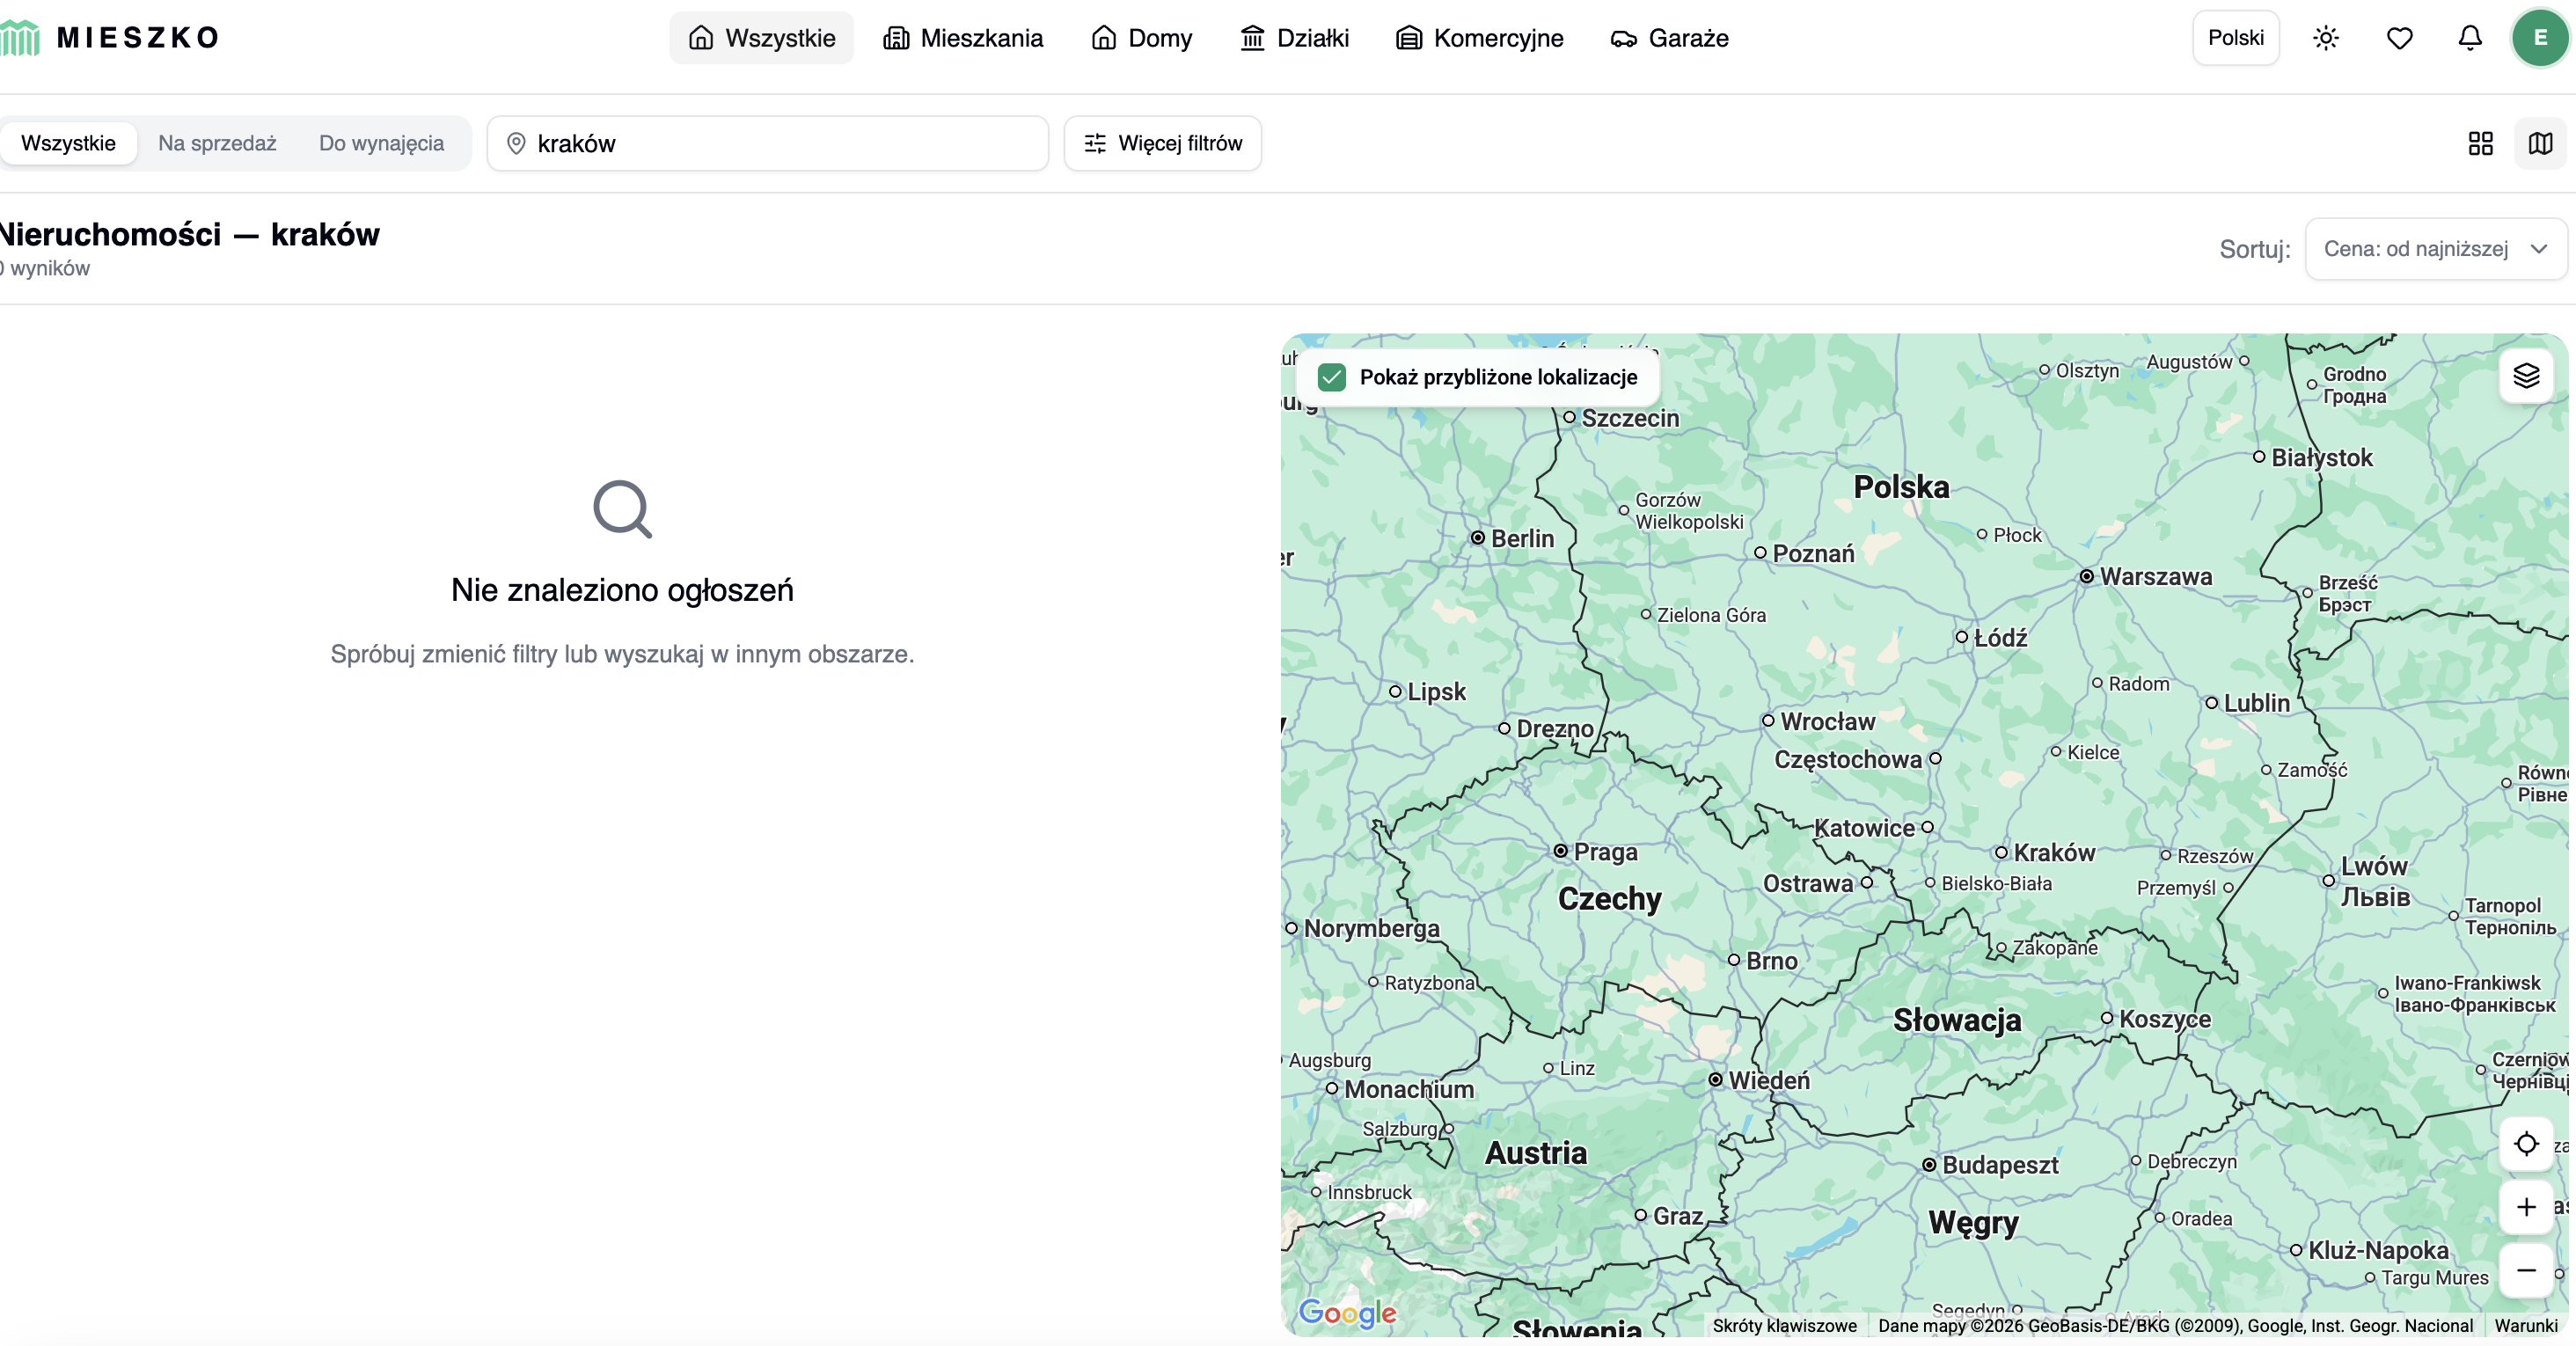Click the empty results magnifier icon
Screen dimensions: 2576x1346
click(622, 509)
